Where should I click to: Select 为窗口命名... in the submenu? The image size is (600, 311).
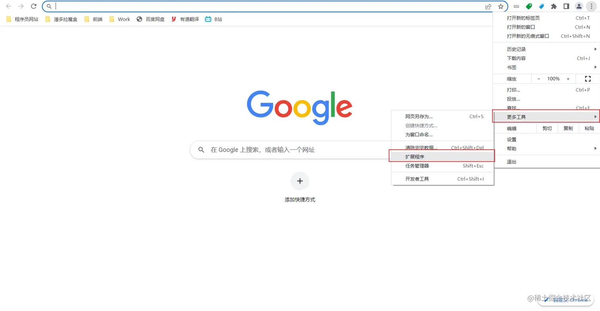[x=442, y=135]
